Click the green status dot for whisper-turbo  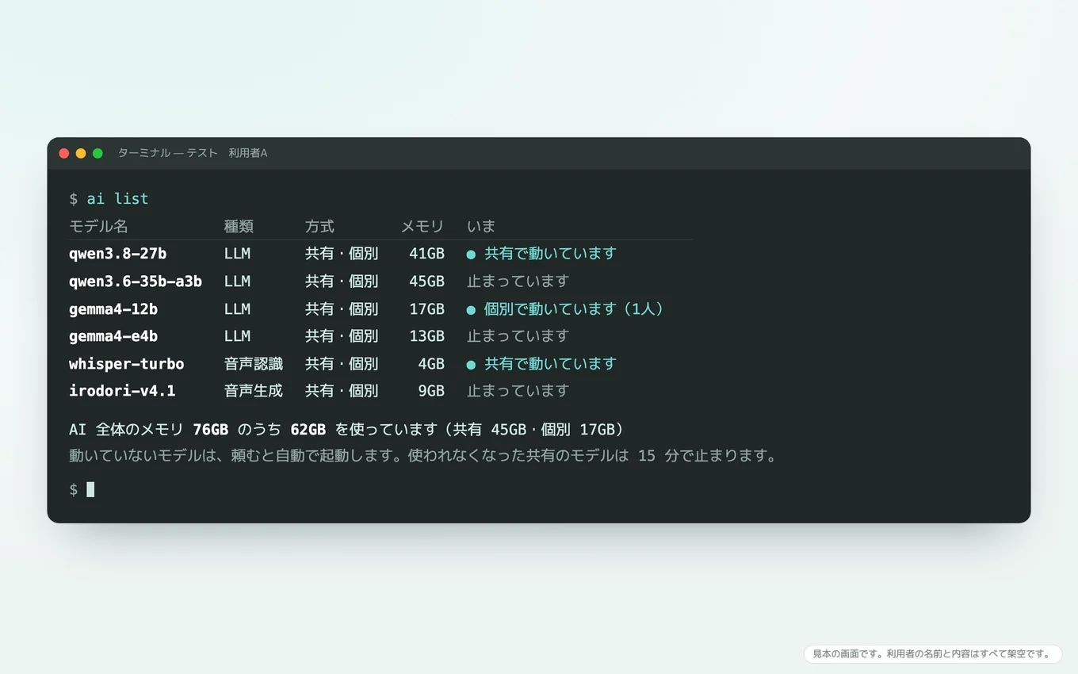pos(471,365)
